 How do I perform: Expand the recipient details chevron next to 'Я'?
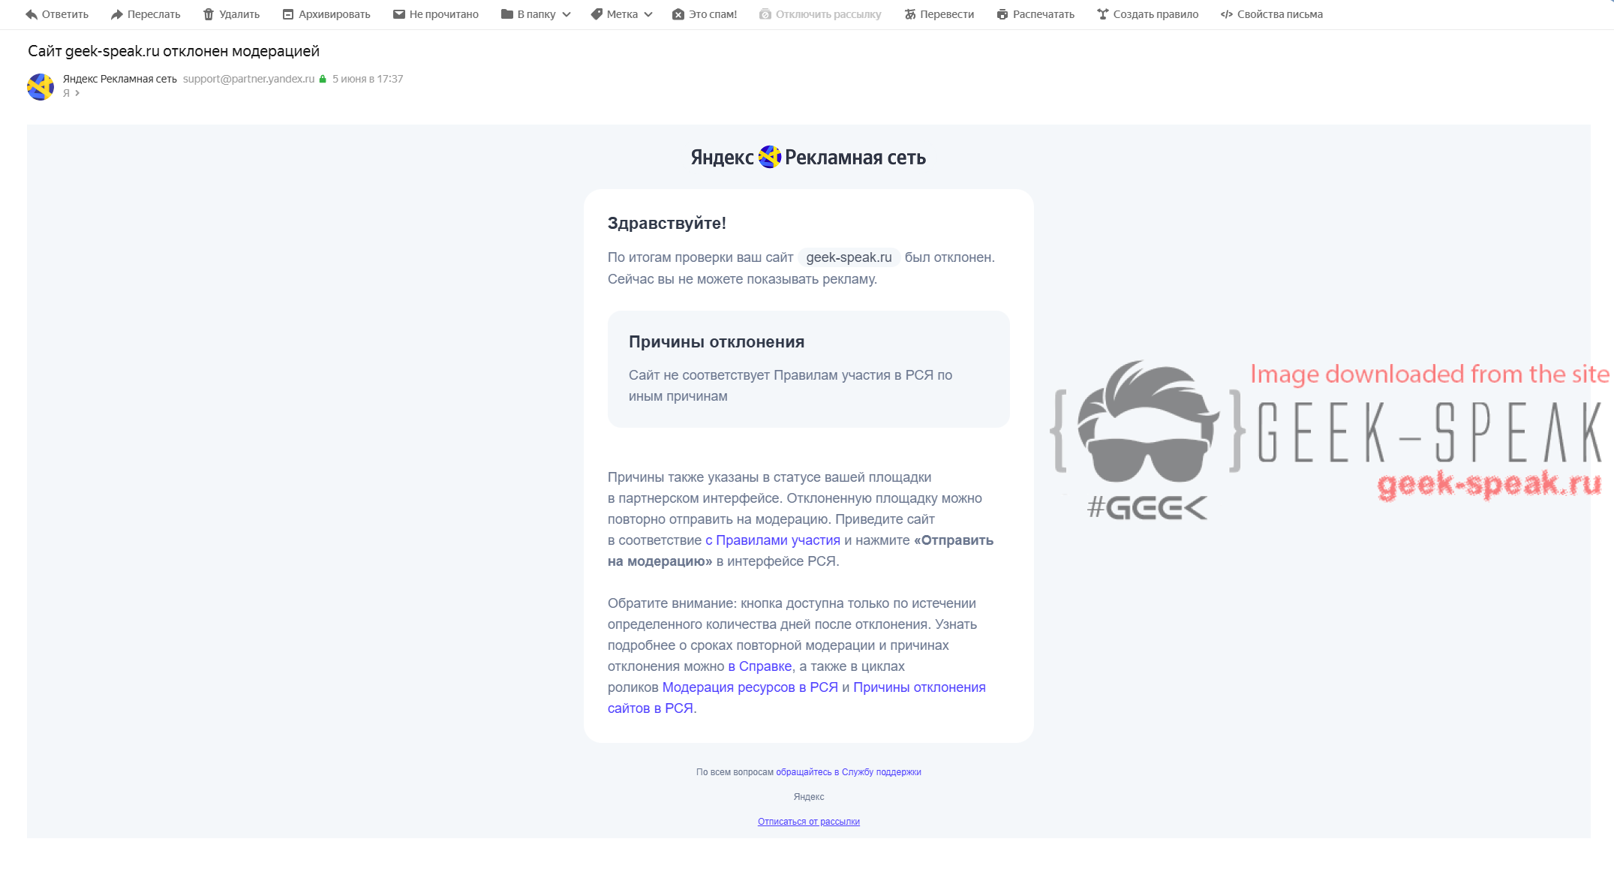click(77, 93)
